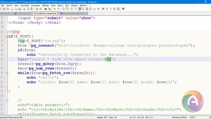Click the length : 957 status entry
The image size is (211, 119).
(x=102, y=117)
